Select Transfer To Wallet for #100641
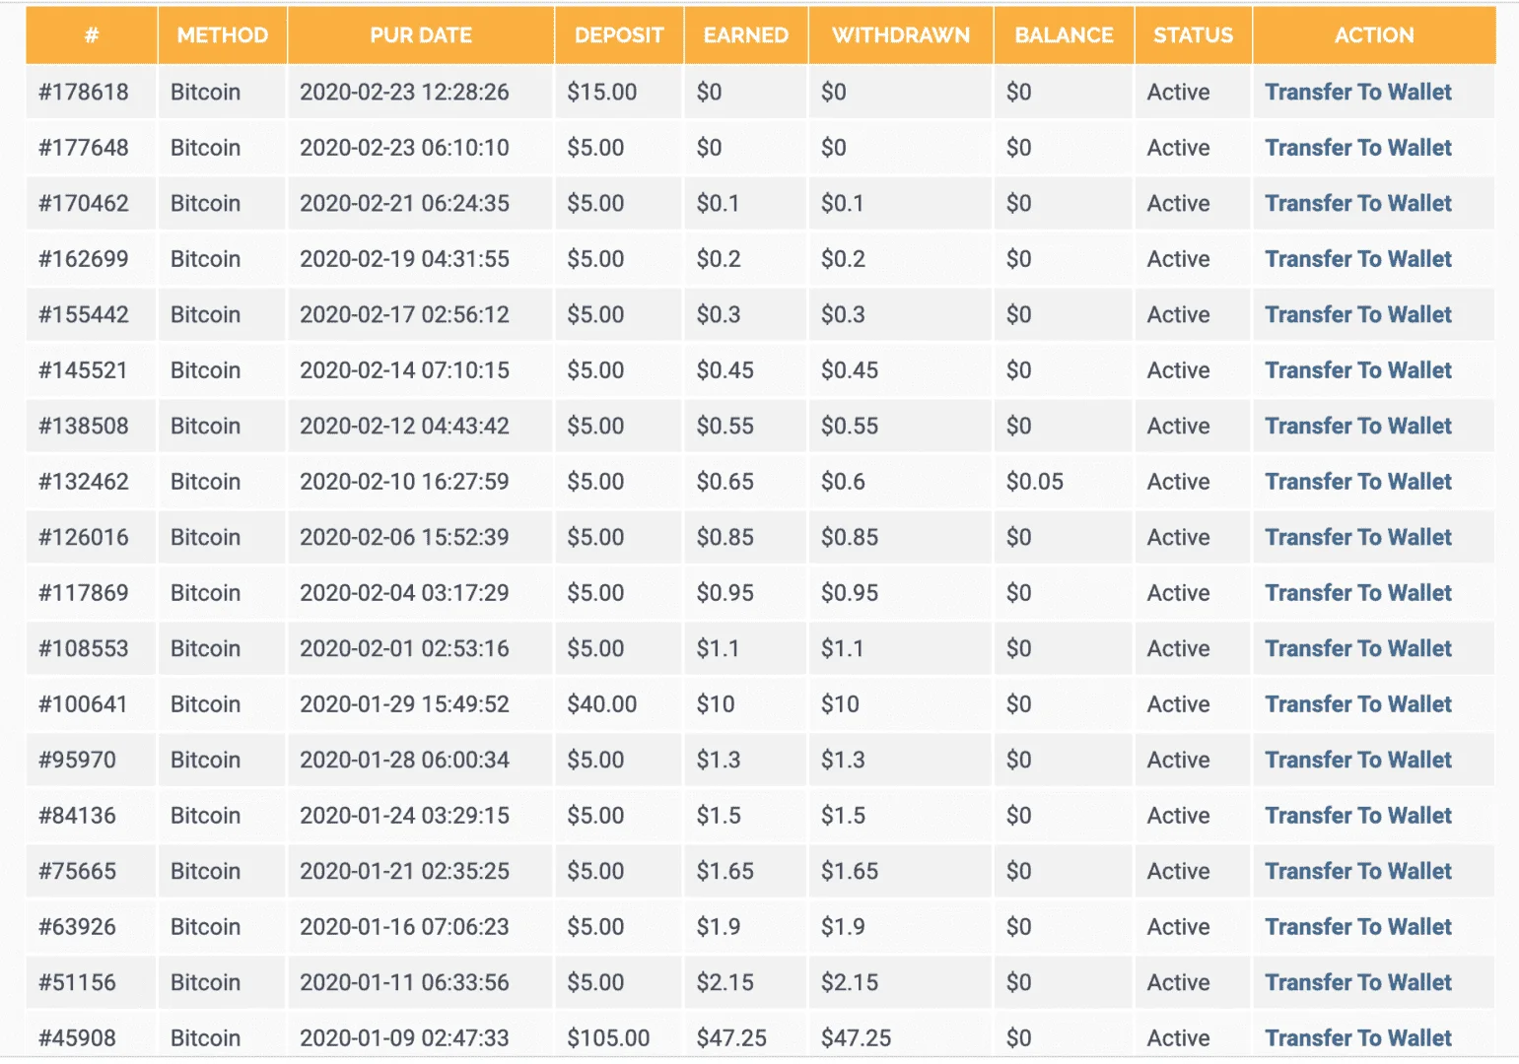The height and width of the screenshot is (1064, 1519). click(x=1357, y=704)
